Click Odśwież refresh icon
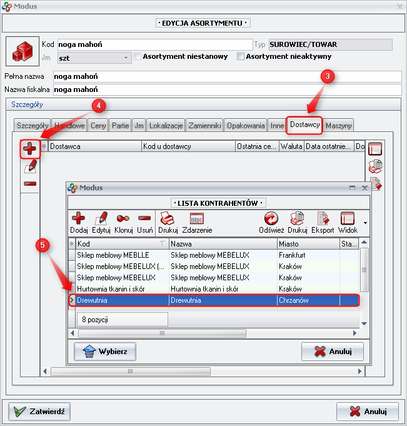The height and width of the screenshot is (426, 407). (x=271, y=223)
